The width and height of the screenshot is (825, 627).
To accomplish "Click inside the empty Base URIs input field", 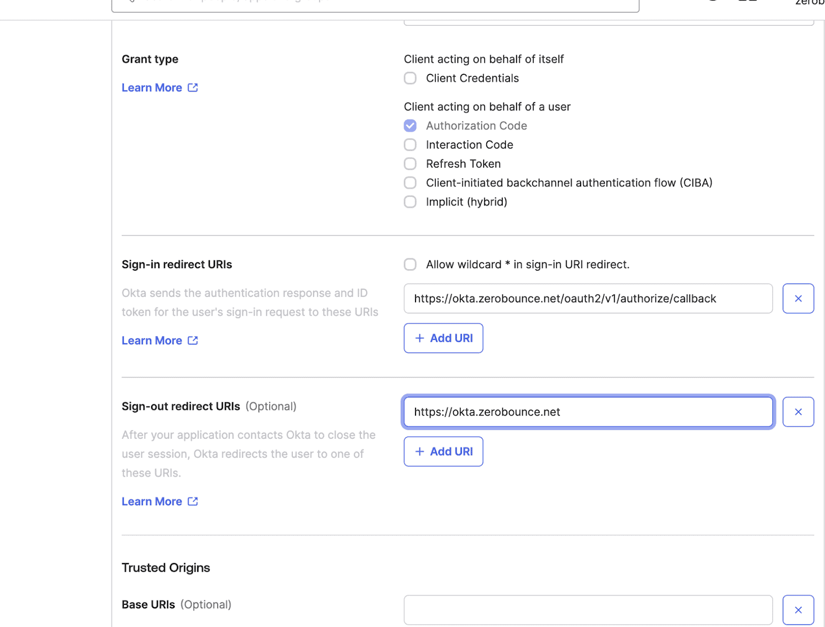I will [588, 609].
